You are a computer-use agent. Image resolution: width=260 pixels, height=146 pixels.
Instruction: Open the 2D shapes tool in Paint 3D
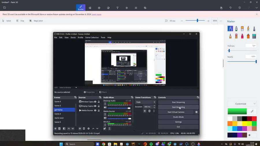pyautogui.click(x=90, y=8)
